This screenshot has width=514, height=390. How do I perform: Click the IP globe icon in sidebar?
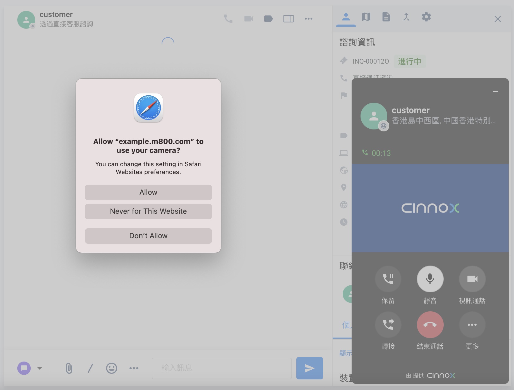(x=344, y=170)
